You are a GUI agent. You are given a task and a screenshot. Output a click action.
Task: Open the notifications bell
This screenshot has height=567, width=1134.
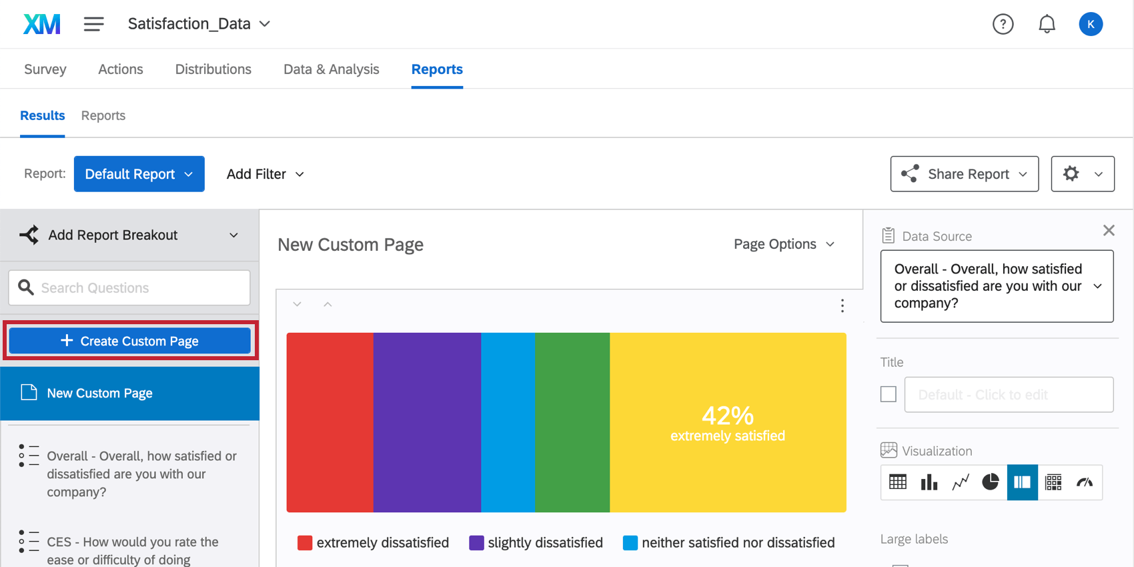(x=1047, y=24)
